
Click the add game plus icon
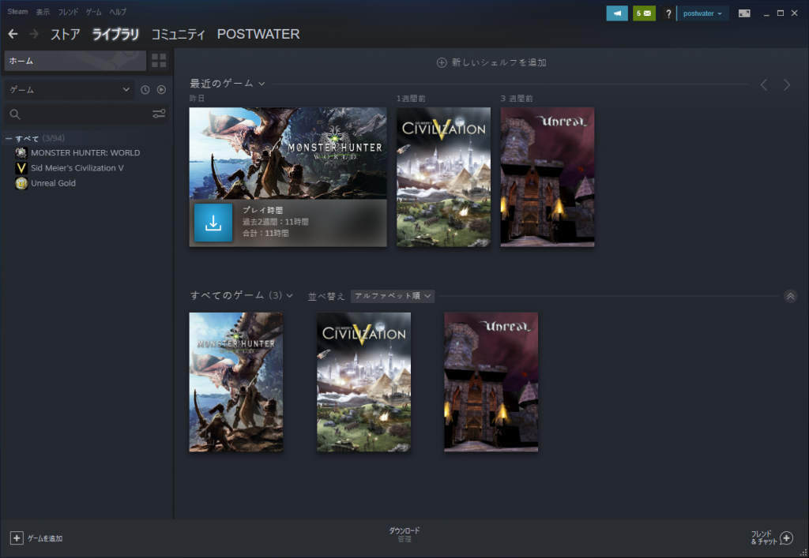[x=17, y=538]
